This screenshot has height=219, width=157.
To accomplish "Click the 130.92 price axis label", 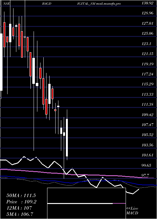I will click(x=148, y=3).
